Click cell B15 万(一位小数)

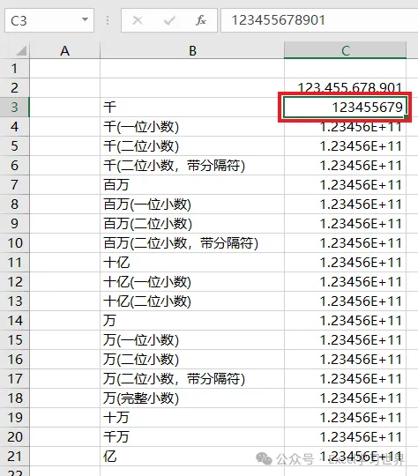(192, 340)
